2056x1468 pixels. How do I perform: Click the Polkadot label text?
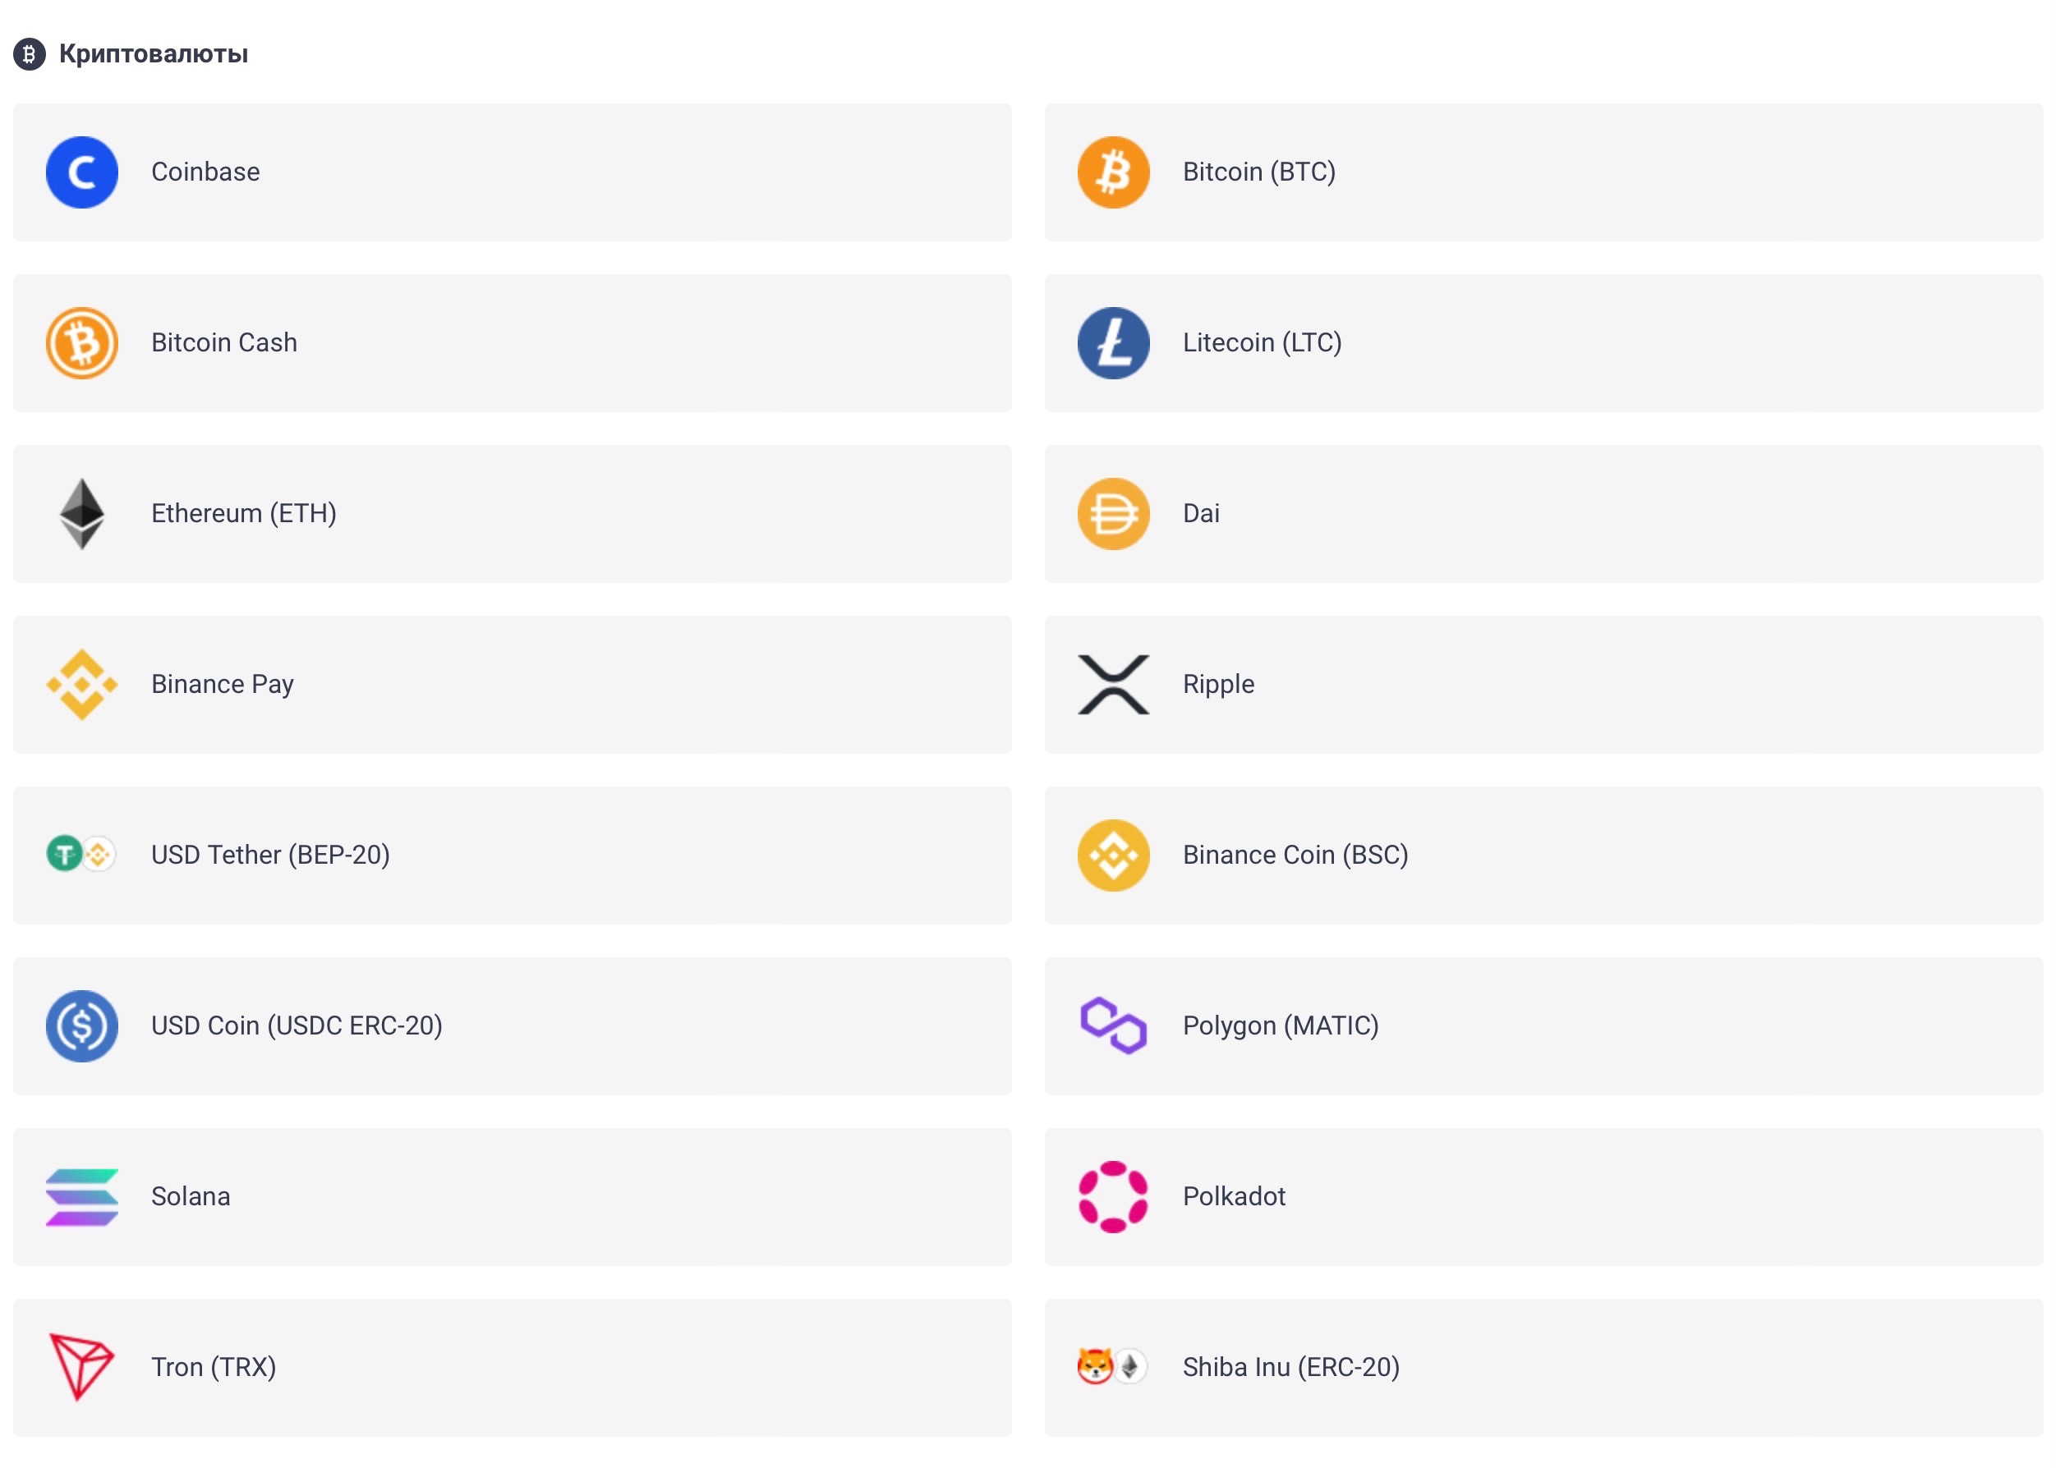1233,1196
